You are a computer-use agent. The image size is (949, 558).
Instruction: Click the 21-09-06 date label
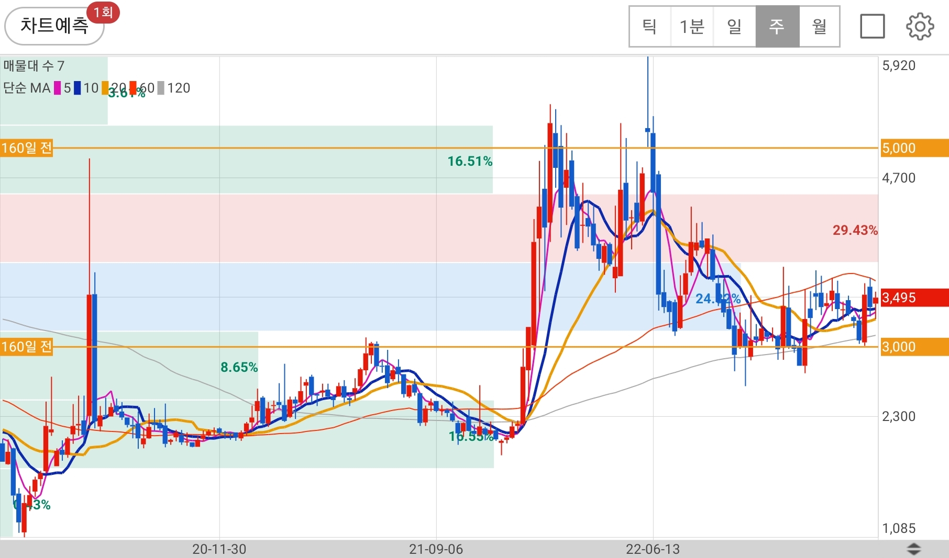436,549
